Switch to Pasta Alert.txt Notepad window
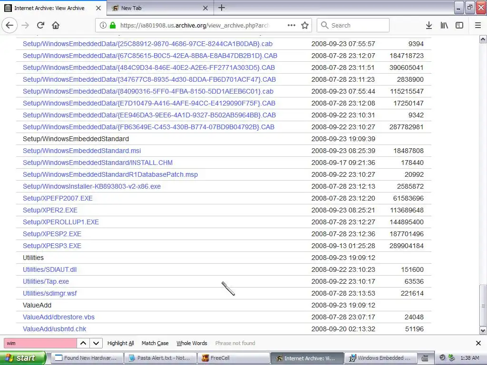 [x=160, y=358]
